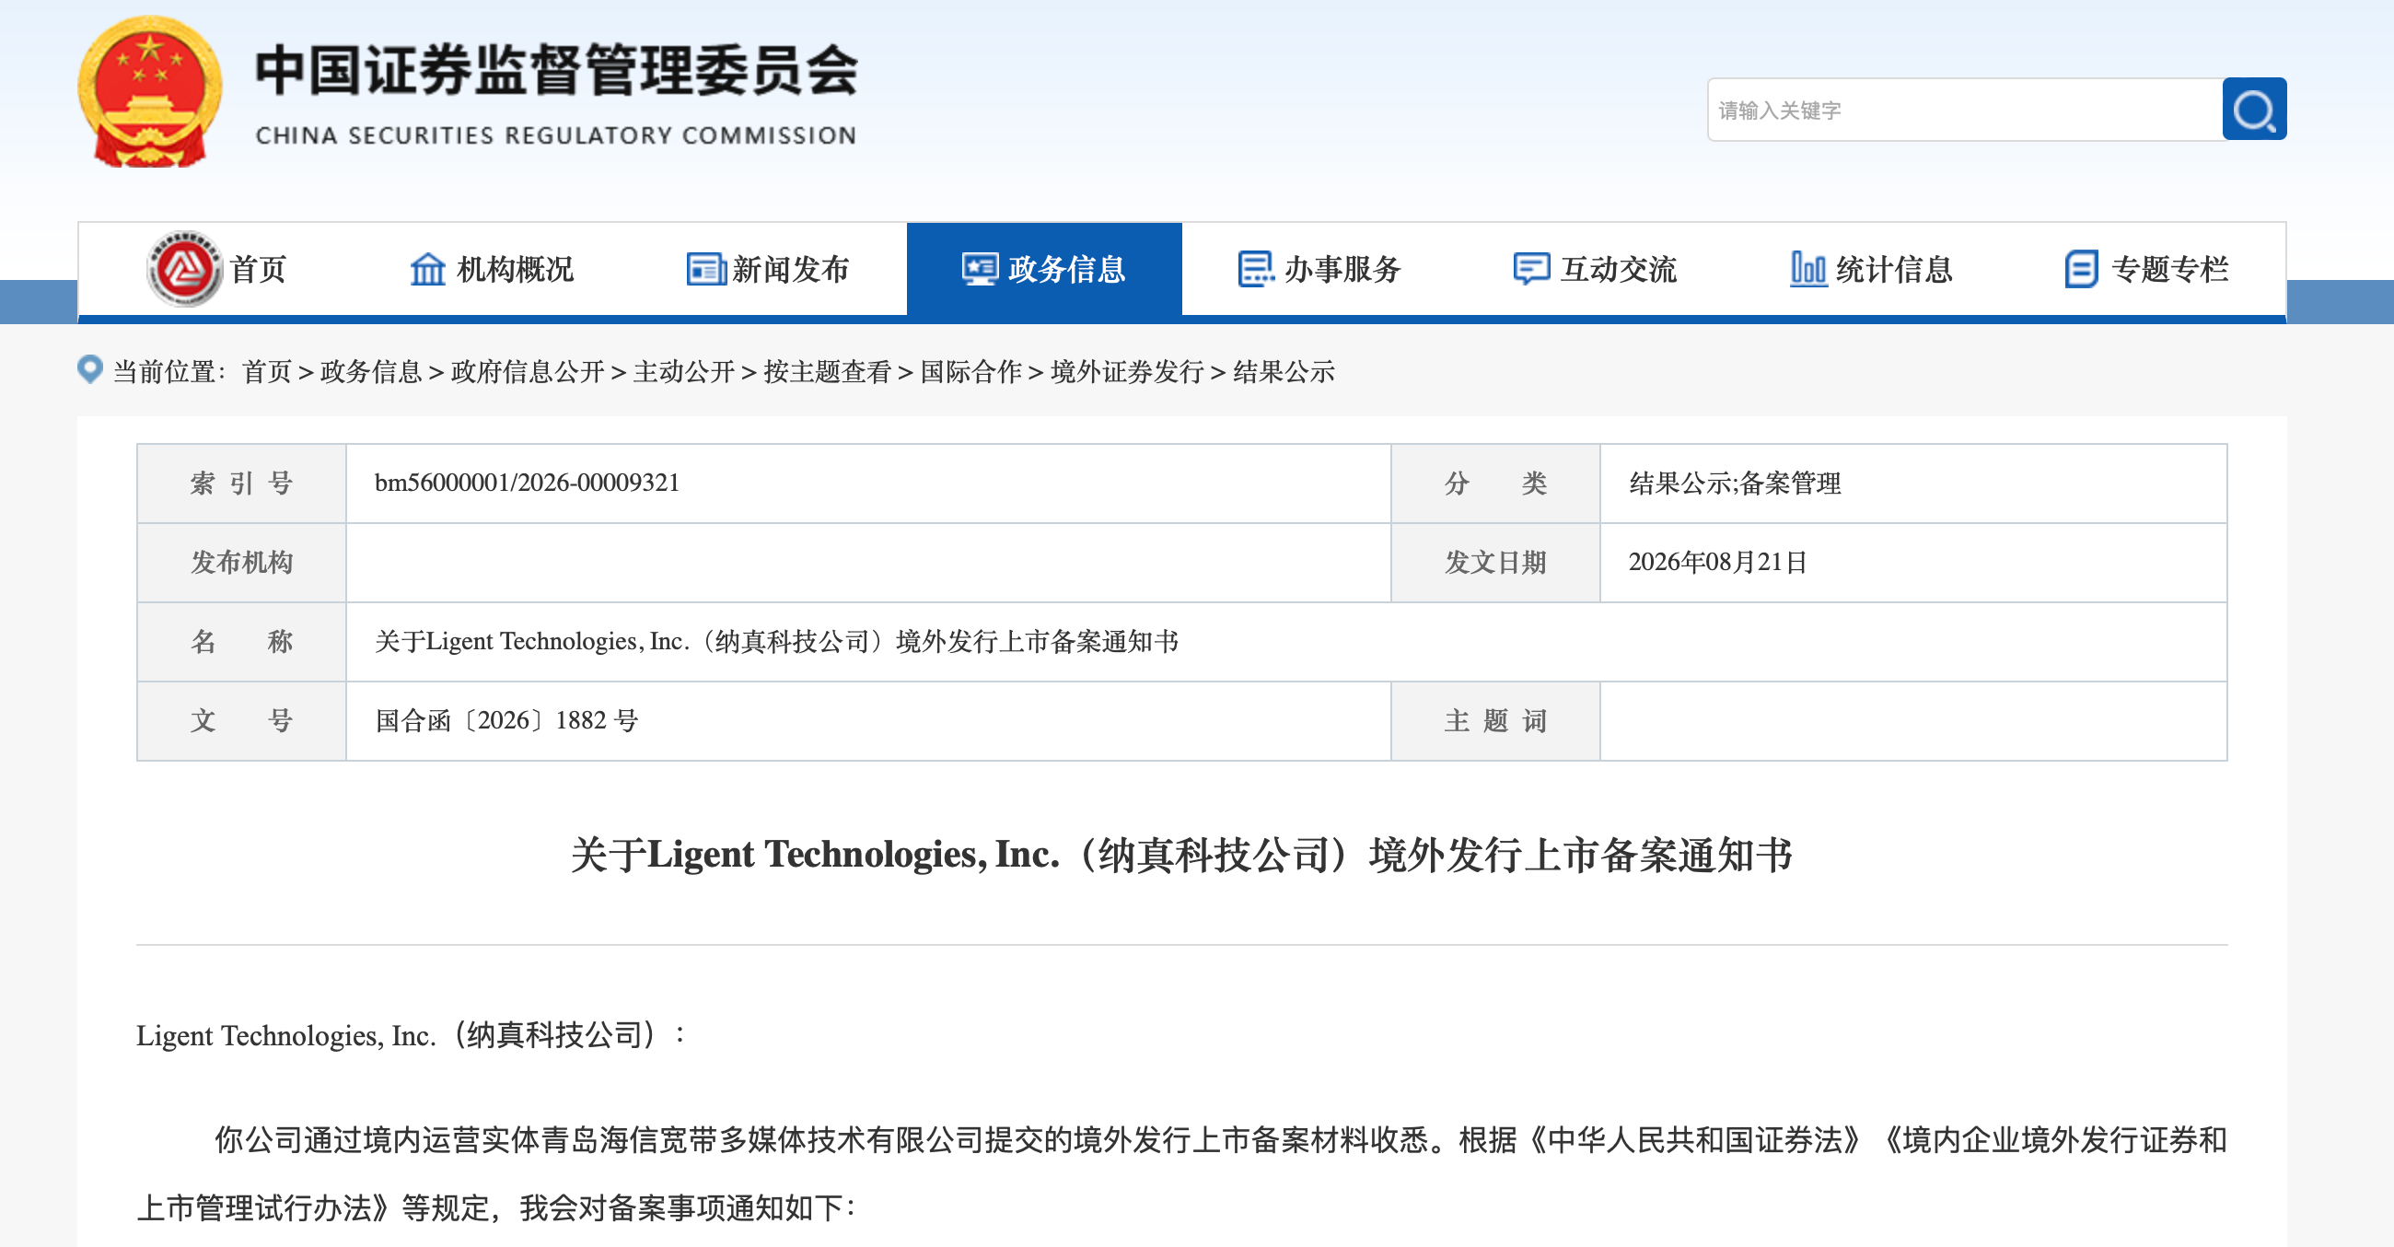
Task: Click the location pin icon by 当前位置
Action: click(x=89, y=370)
